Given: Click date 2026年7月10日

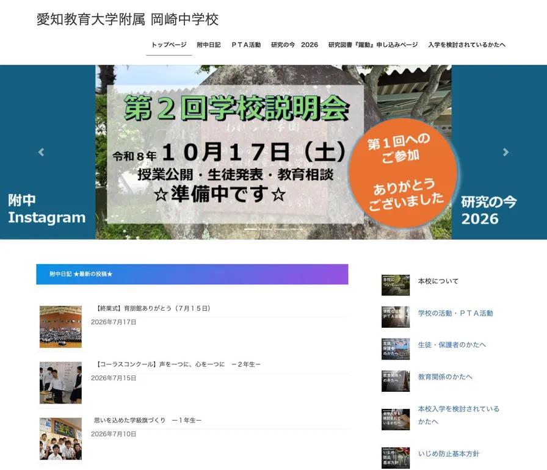Looking at the screenshot, I should pos(114,434).
